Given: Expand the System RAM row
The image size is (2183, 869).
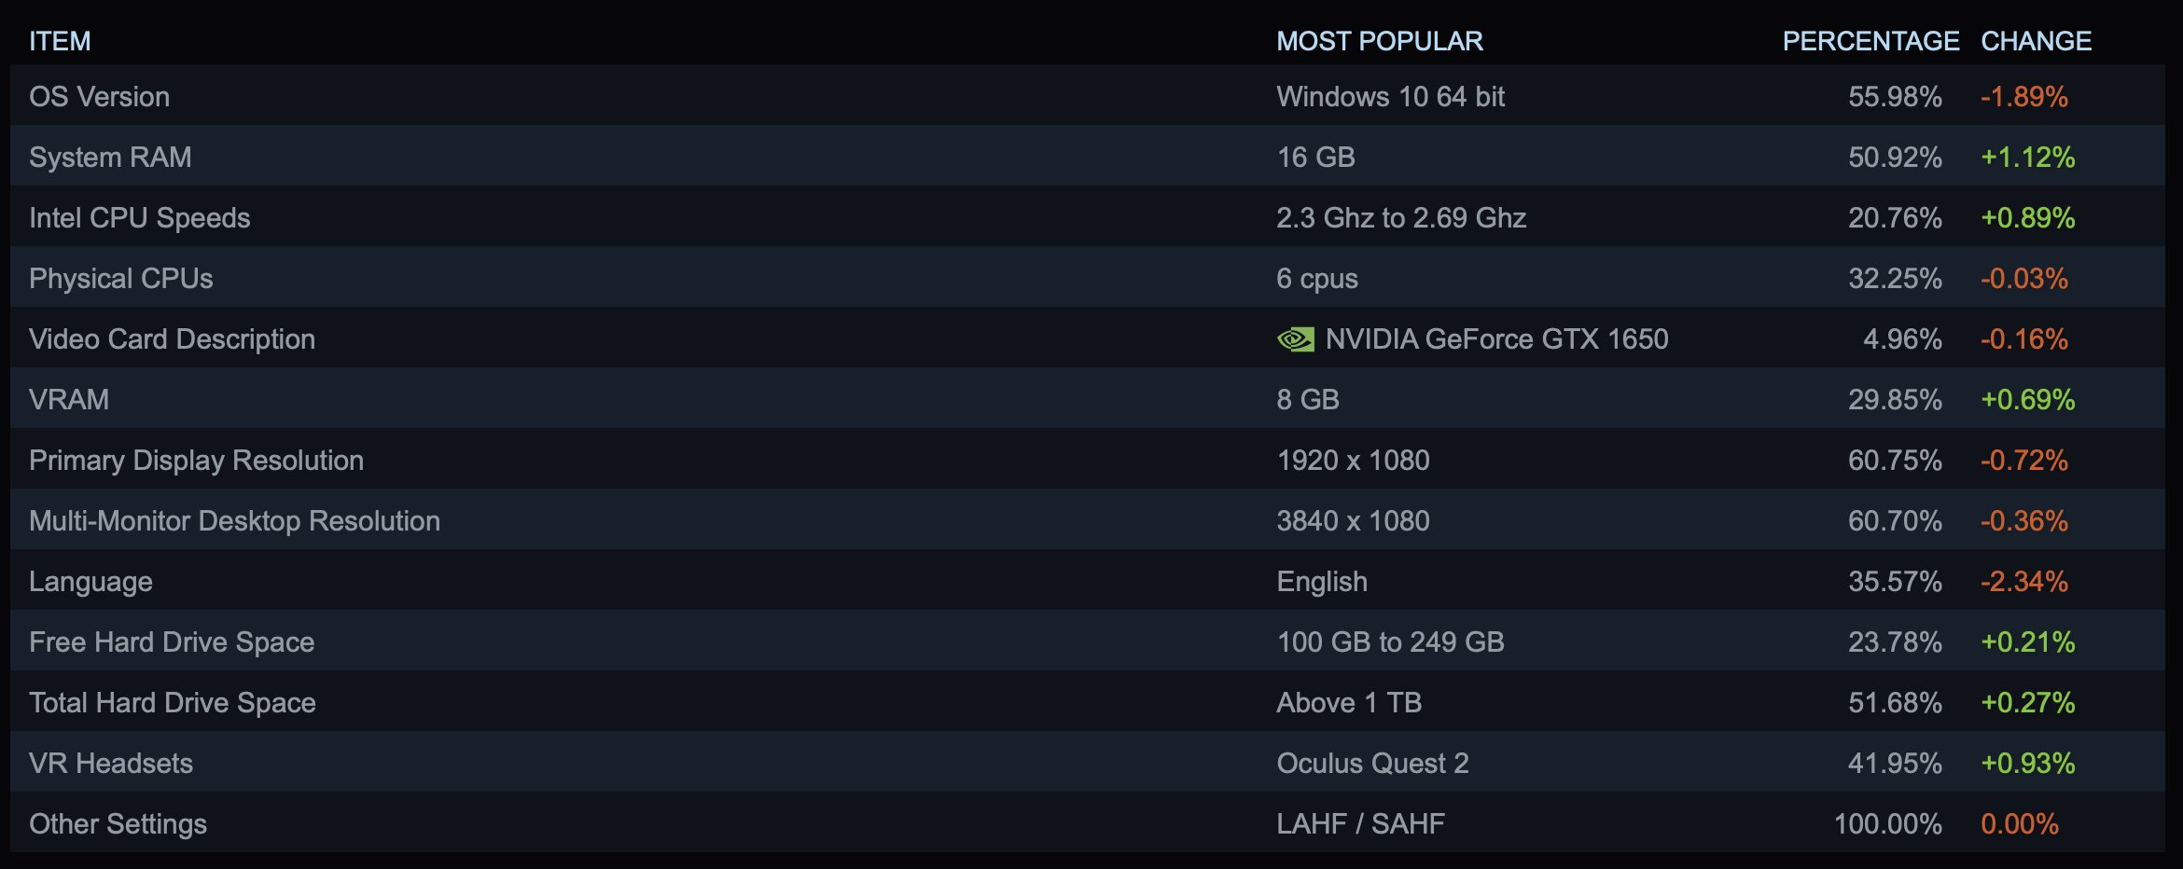Looking at the screenshot, I should (1087, 156).
